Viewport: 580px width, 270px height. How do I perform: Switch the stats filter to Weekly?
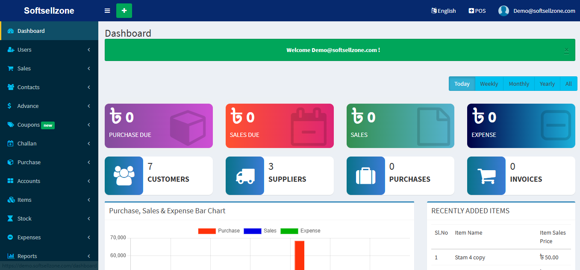coord(489,84)
